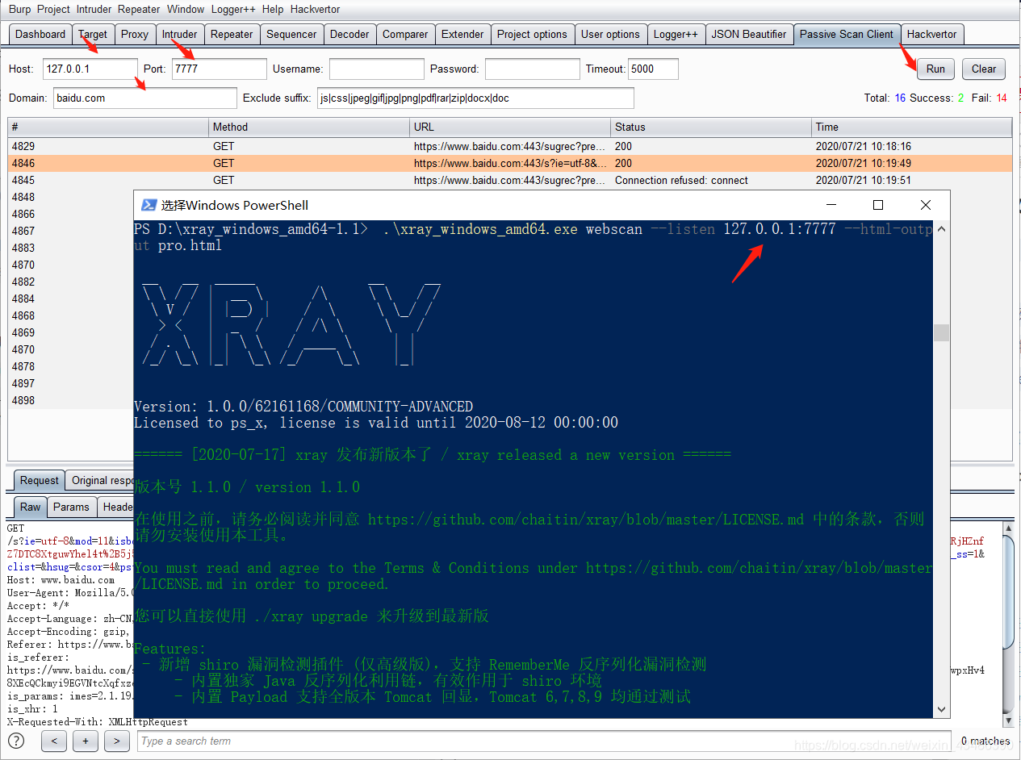Switch to the JSON Beautifier tab
This screenshot has height=760, width=1021.
750,34
